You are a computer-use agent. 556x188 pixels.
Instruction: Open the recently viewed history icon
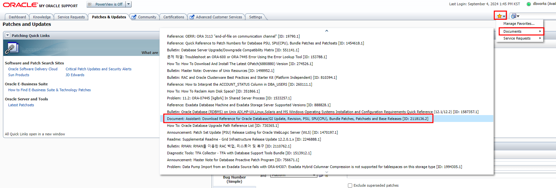515,16
